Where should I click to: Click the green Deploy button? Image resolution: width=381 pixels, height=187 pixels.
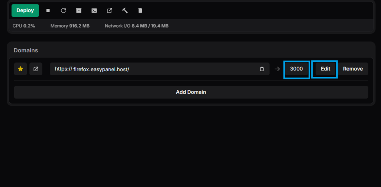point(25,10)
